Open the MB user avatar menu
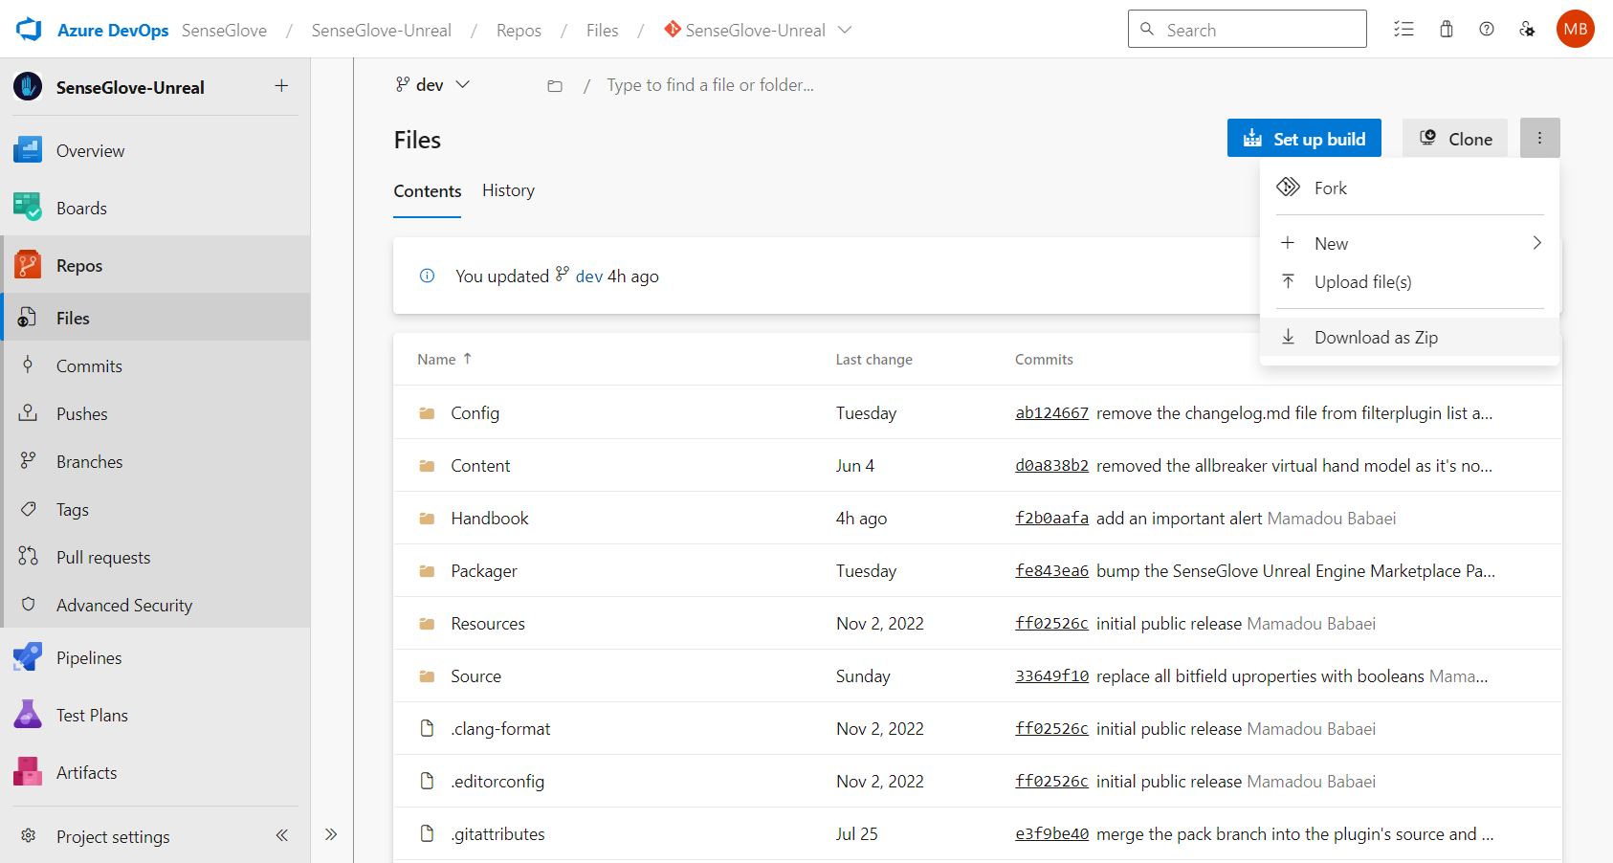1613x863 pixels. pos(1575,29)
